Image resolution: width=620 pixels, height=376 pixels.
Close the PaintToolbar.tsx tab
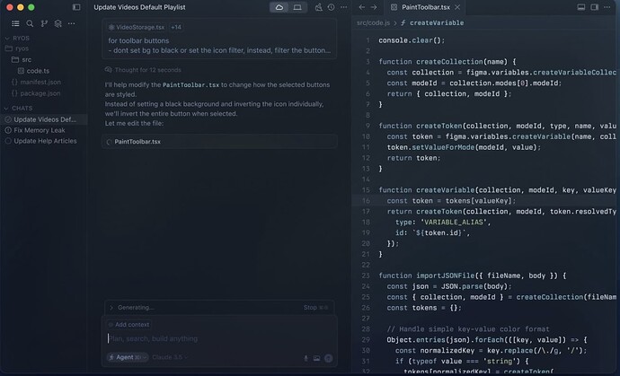(457, 7)
